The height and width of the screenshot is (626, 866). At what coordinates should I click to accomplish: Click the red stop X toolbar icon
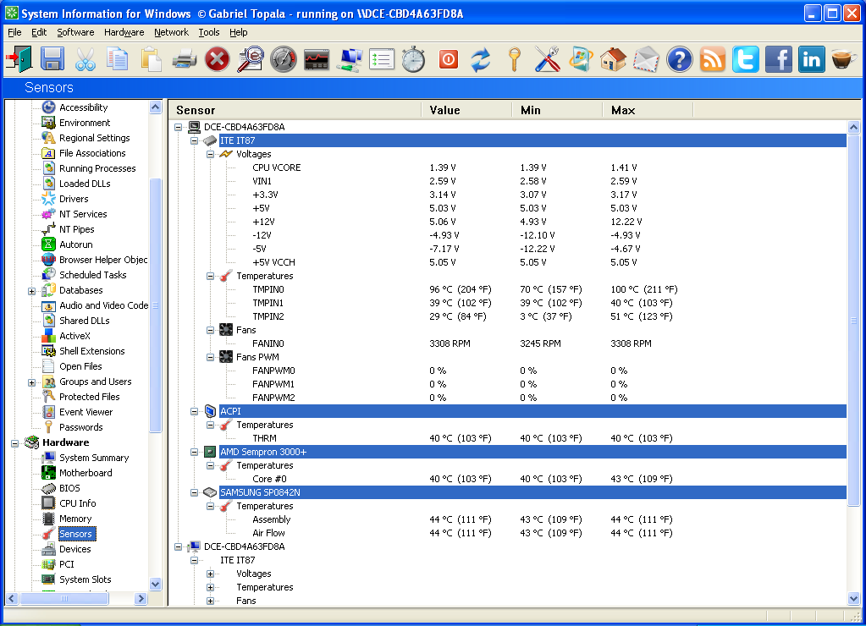click(218, 59)
